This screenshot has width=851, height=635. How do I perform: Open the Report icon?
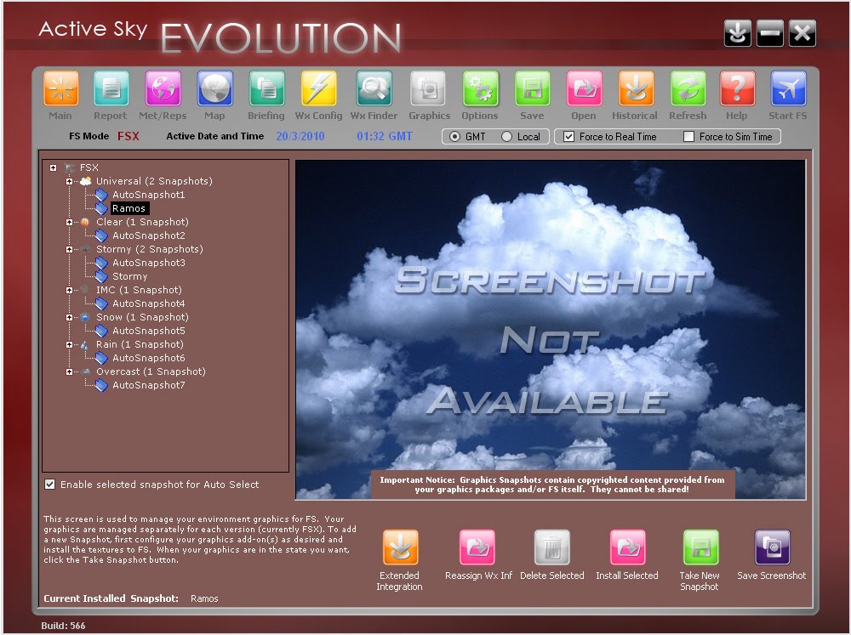click(x=111, y=88)
